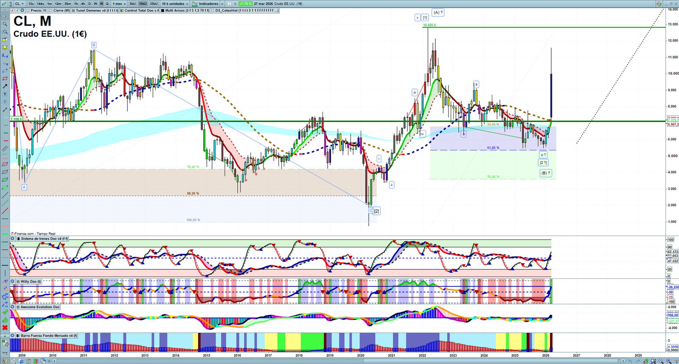
Task: Click the horizontal scrollbar right arrow
Action: tap(623, 361)
